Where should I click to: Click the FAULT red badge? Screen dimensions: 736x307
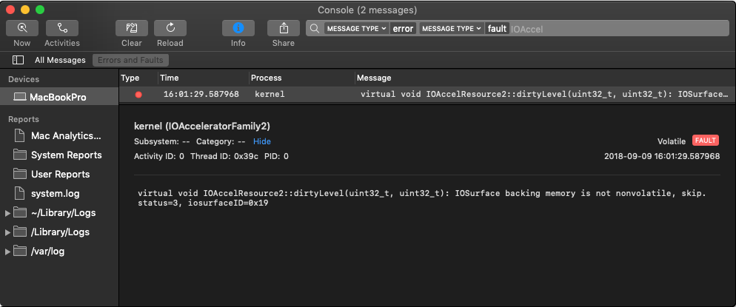click(x=706, y=140)
